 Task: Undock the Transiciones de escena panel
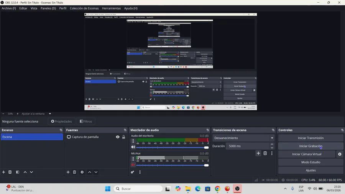(x=273, y=130)
